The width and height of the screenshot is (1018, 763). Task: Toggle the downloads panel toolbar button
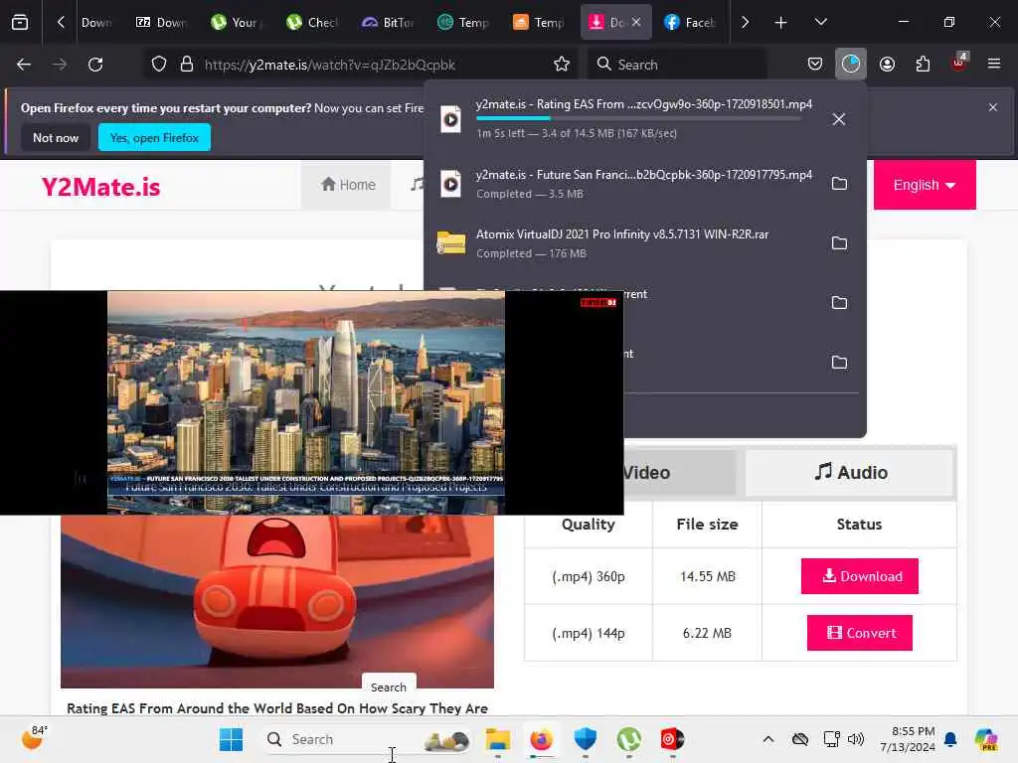click(851, 65)
